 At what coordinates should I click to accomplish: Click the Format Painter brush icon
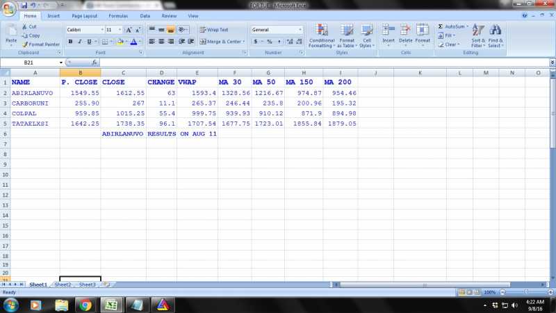point(24,44)
